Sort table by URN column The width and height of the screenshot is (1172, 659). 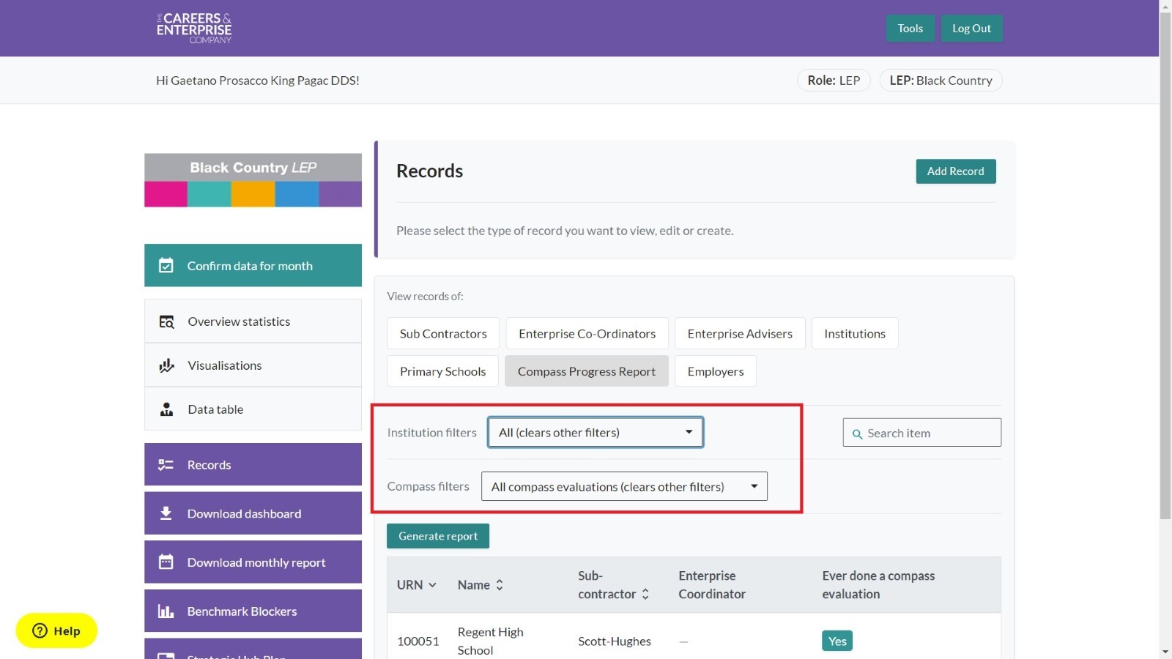point(417,585)
